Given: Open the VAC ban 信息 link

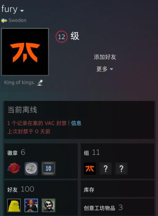Looking at the screenshot, I should pos(76,123).
